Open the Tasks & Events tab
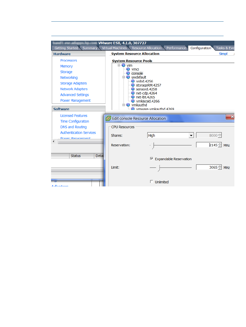The height and width of the screenshot is (327, 246). tap(225, 48)
